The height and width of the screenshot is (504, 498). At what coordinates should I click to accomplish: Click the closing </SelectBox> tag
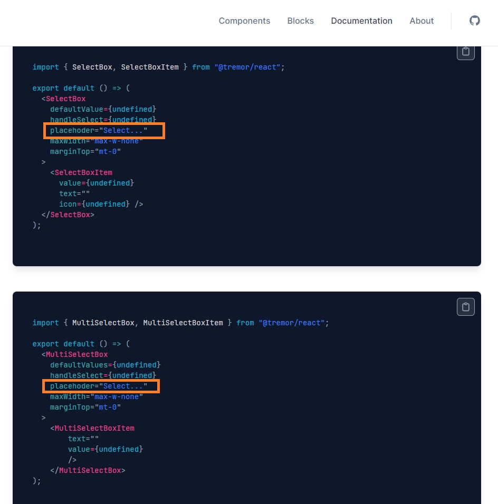tap(68, 215)
